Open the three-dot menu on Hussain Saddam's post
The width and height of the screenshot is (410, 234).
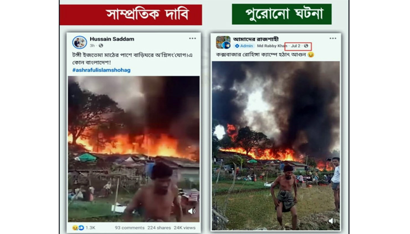pyautogui.click(x=192, y=38)
